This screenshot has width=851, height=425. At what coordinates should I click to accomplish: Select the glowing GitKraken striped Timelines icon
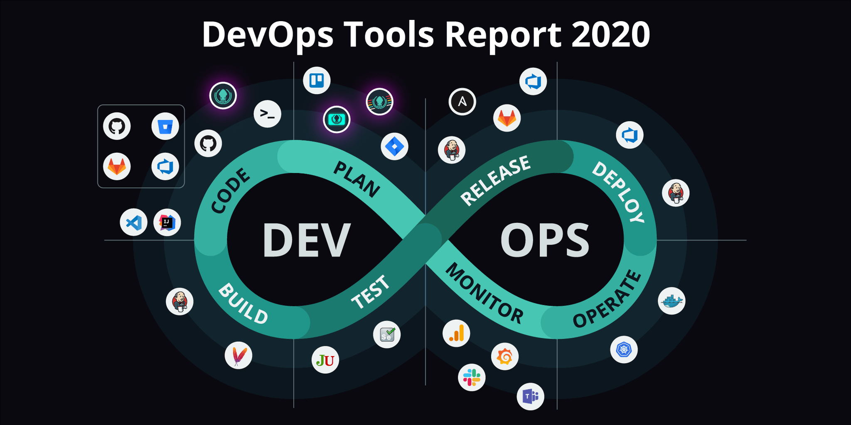(x=379, y=102)
